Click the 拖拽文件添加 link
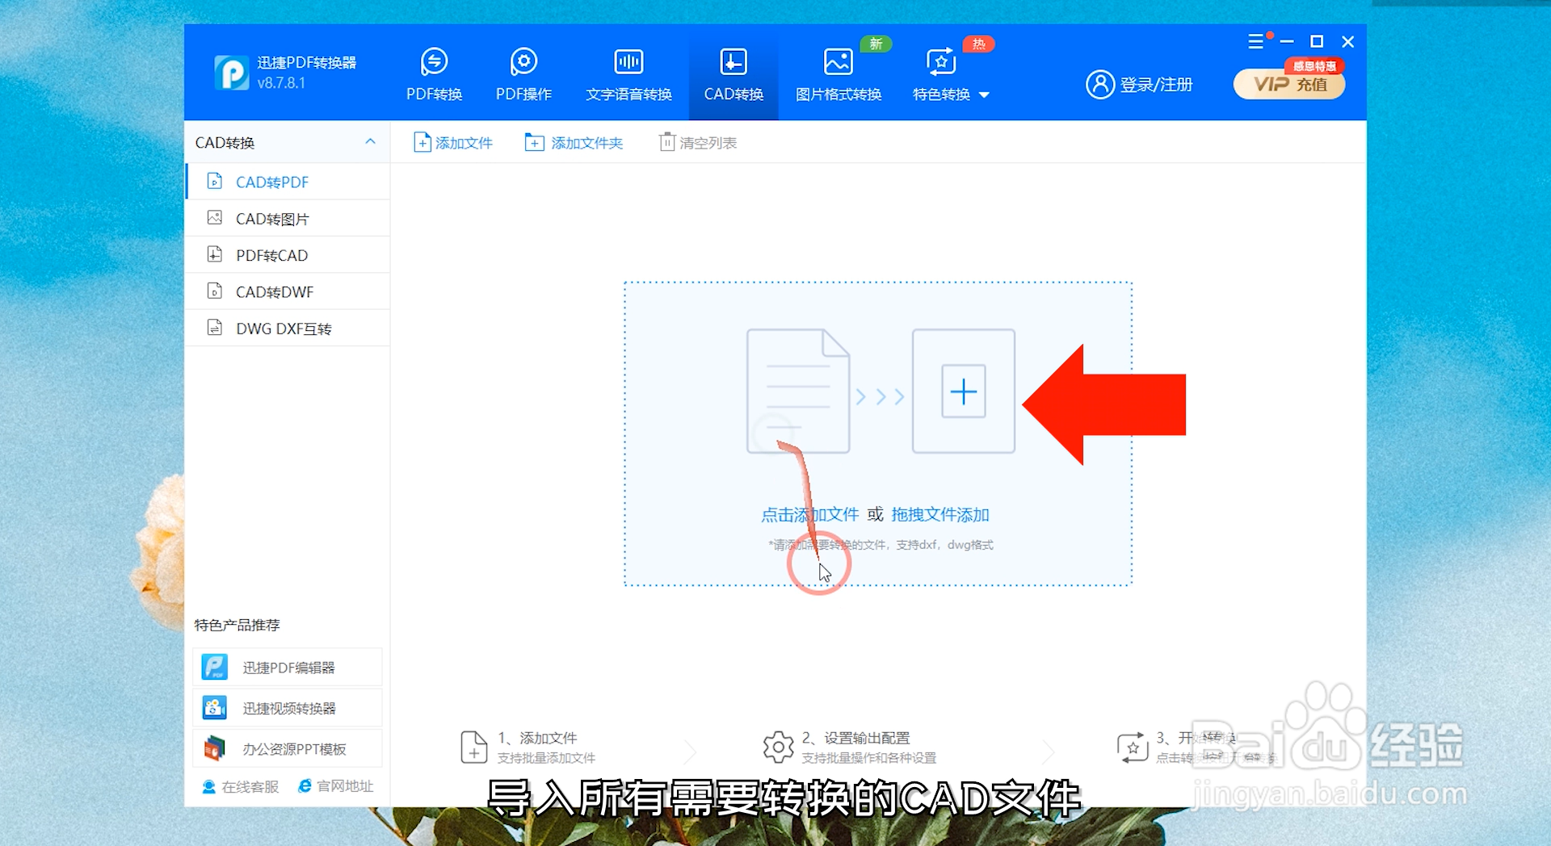The image size is (1551, 846). click(940, 515)
